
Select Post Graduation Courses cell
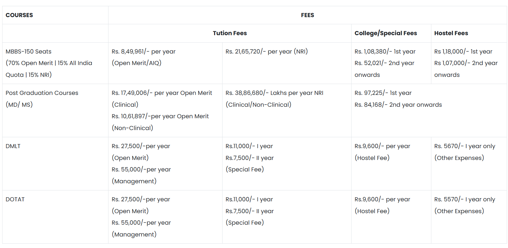(x=42, y=93)
